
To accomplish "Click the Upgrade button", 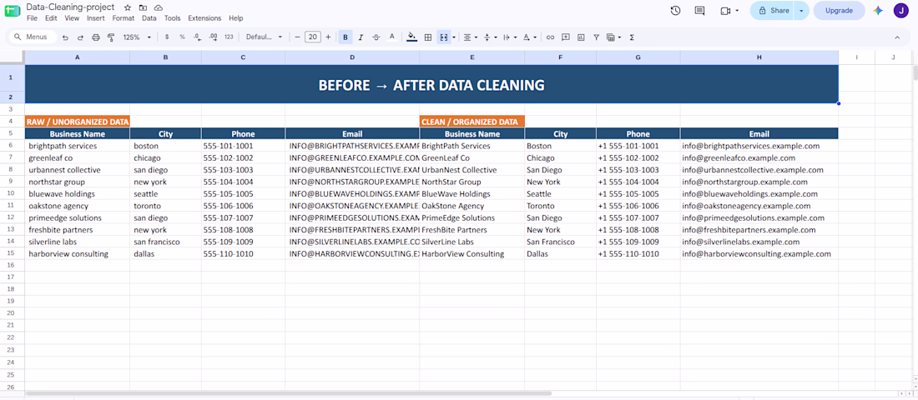I will click(839, 11).
